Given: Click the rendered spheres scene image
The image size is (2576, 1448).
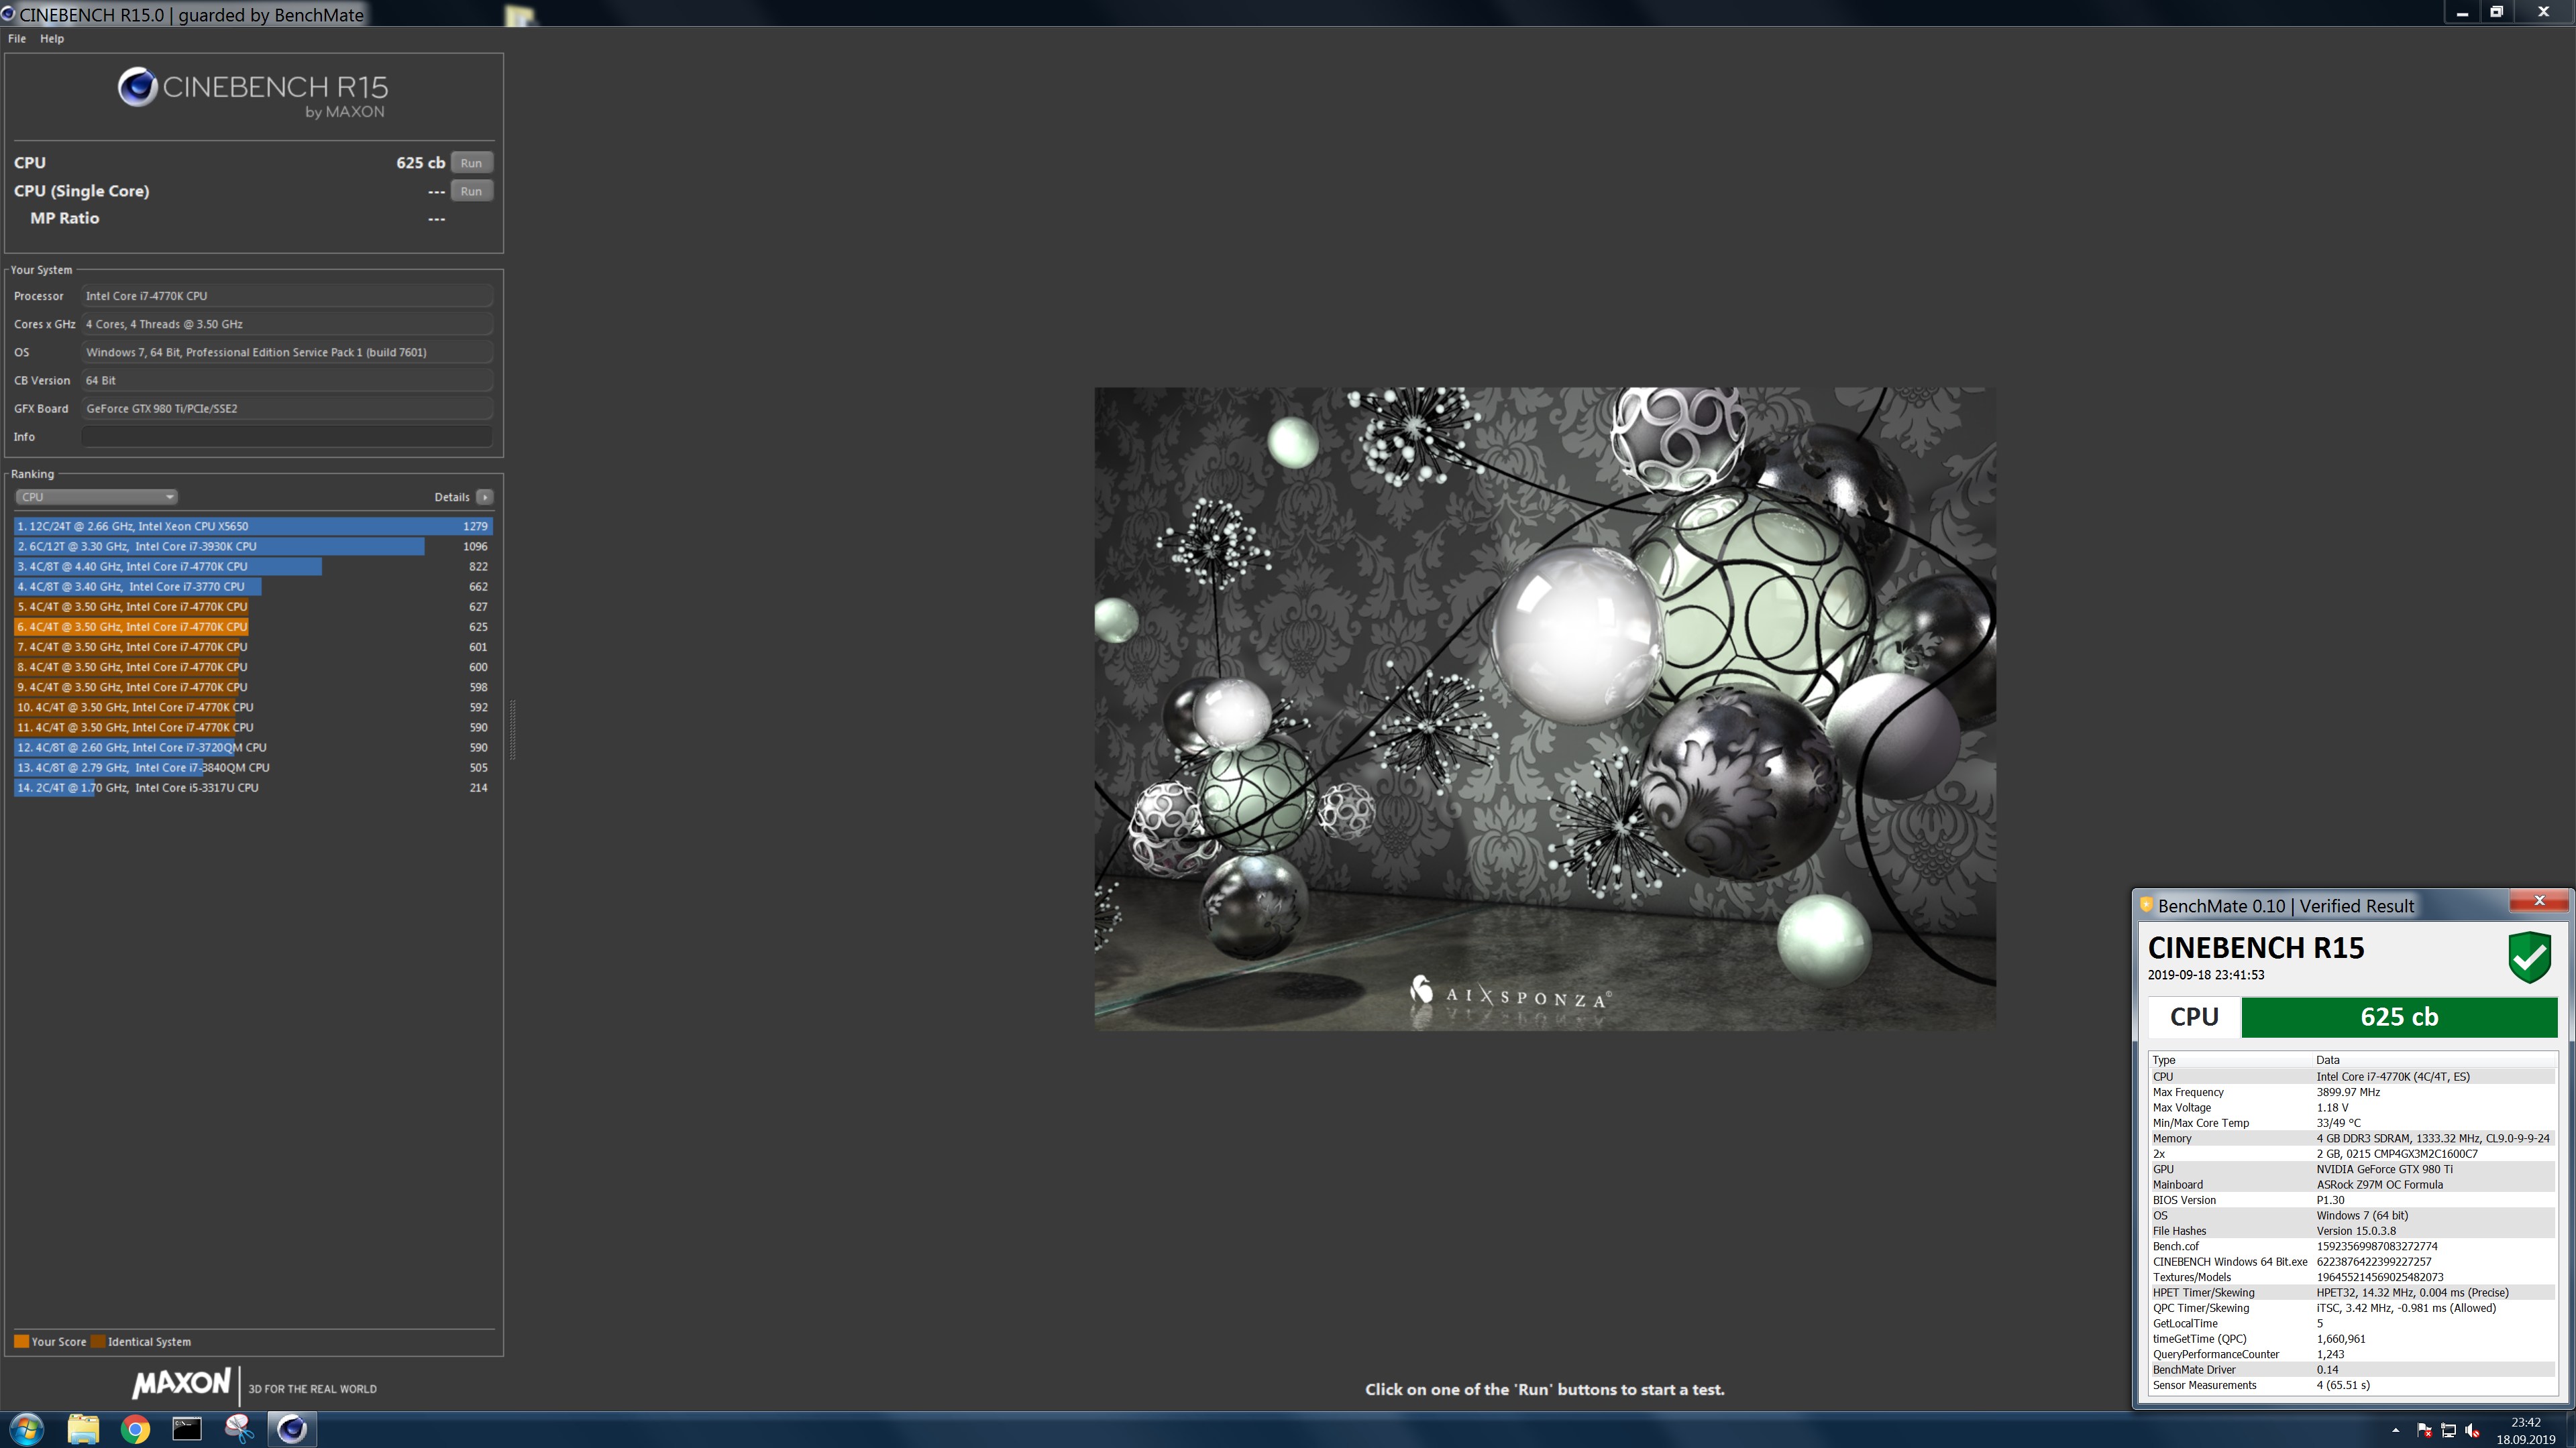Looking at the screenshot, I should coord(1545,709).
